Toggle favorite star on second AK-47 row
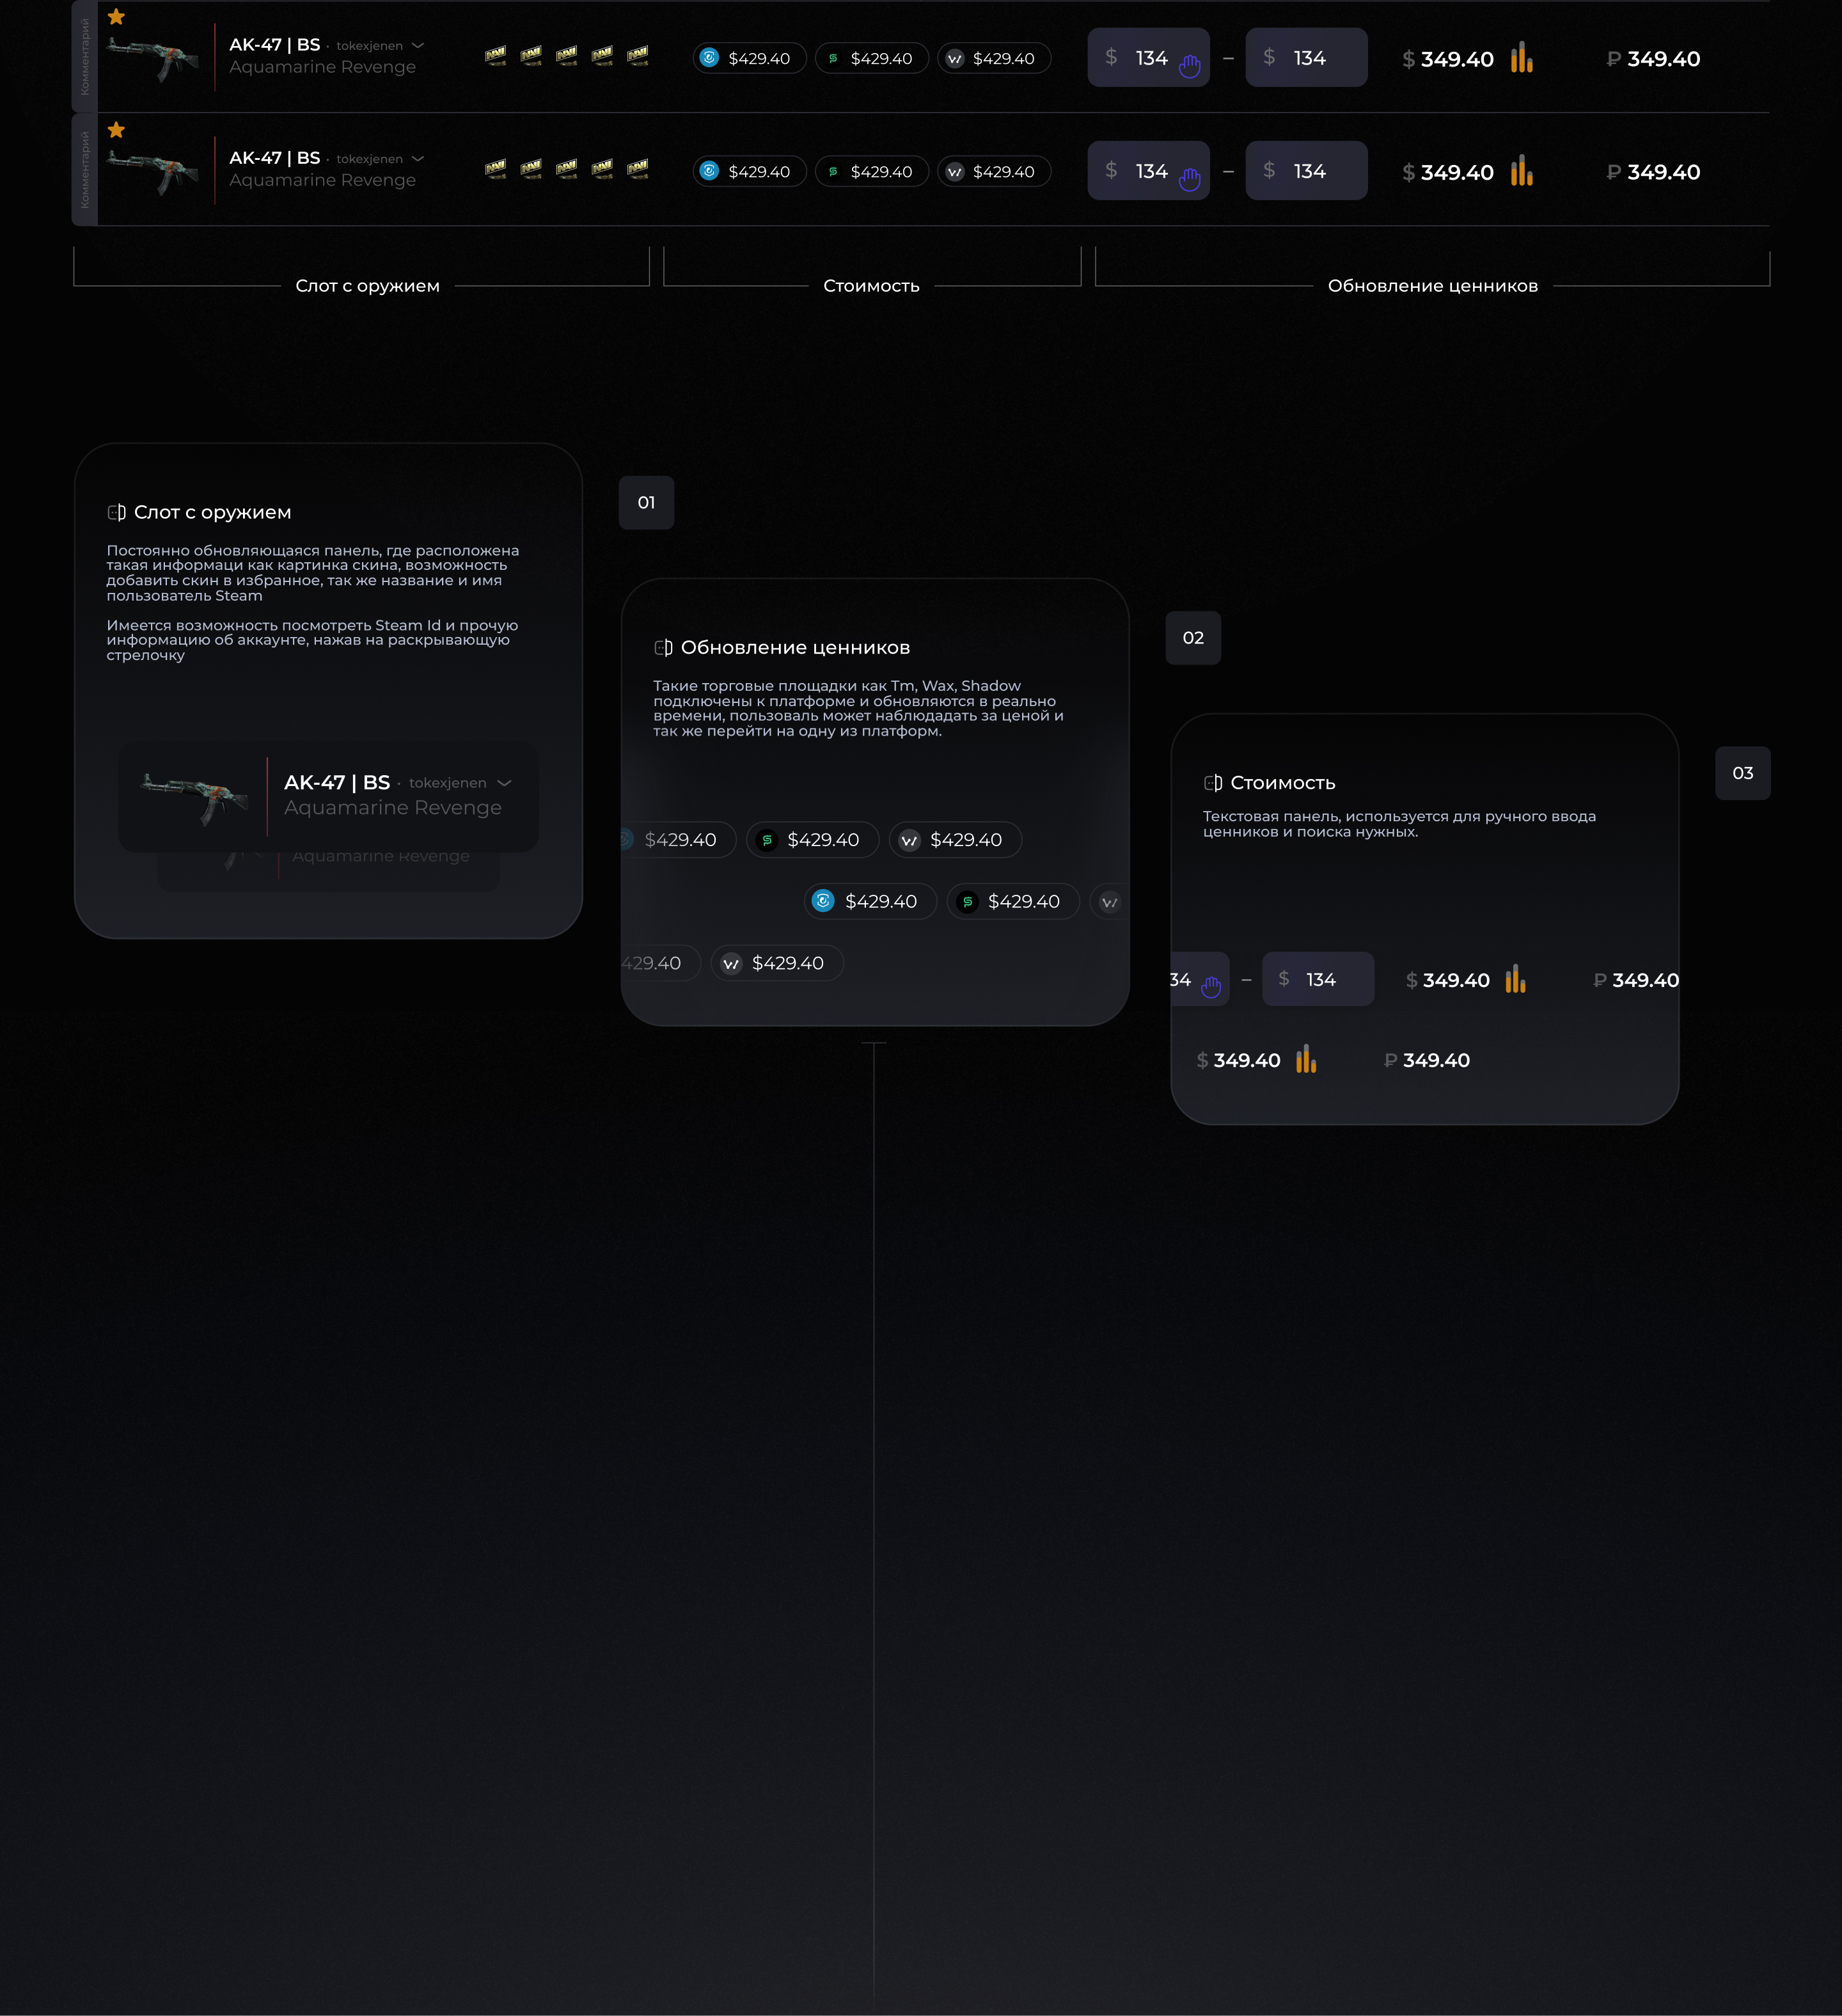This screenshot has height=2016, width=1842. (116, 130)
